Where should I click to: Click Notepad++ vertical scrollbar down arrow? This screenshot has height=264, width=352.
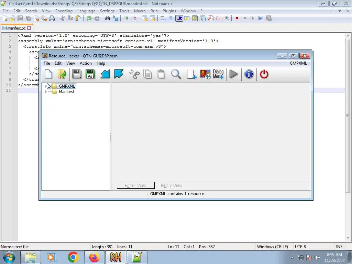(x=348, y=238)
